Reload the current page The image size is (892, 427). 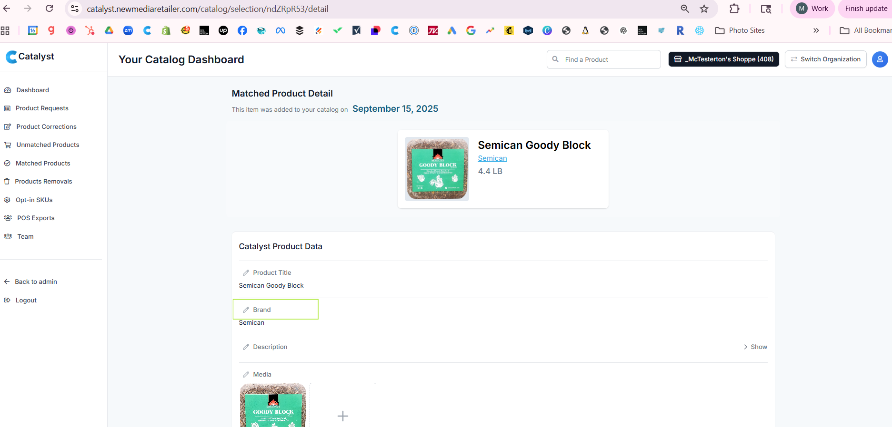point(49,9)
